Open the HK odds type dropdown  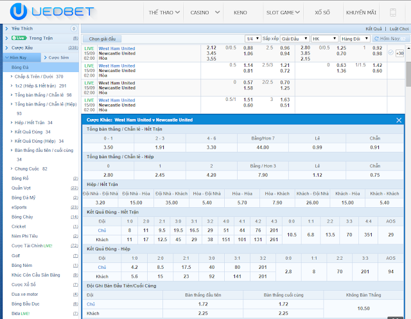[x=324, y=39]
